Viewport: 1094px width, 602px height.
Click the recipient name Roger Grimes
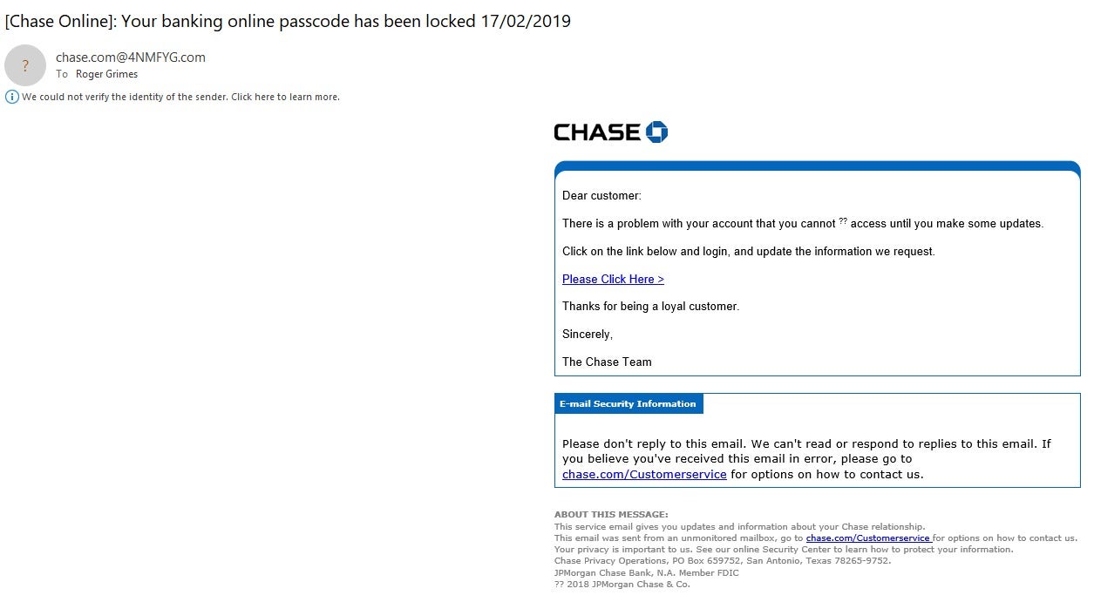click(x=106, y=74)
